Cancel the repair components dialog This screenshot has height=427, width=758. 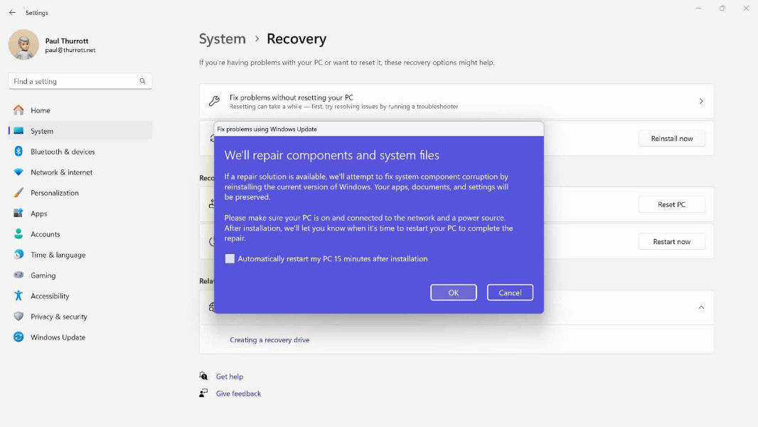tap(510, 292)
